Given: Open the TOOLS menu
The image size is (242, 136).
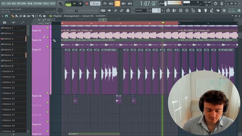Looking at the screenshot, I should [x=46, y=3].
